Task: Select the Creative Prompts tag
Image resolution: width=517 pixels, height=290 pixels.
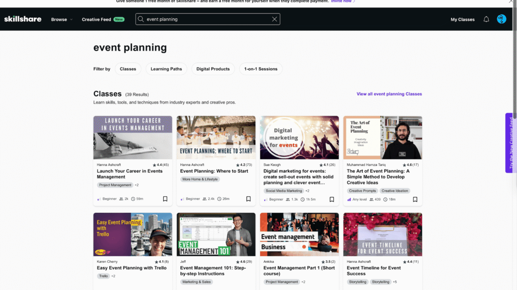Action: [x=363, y=191]
